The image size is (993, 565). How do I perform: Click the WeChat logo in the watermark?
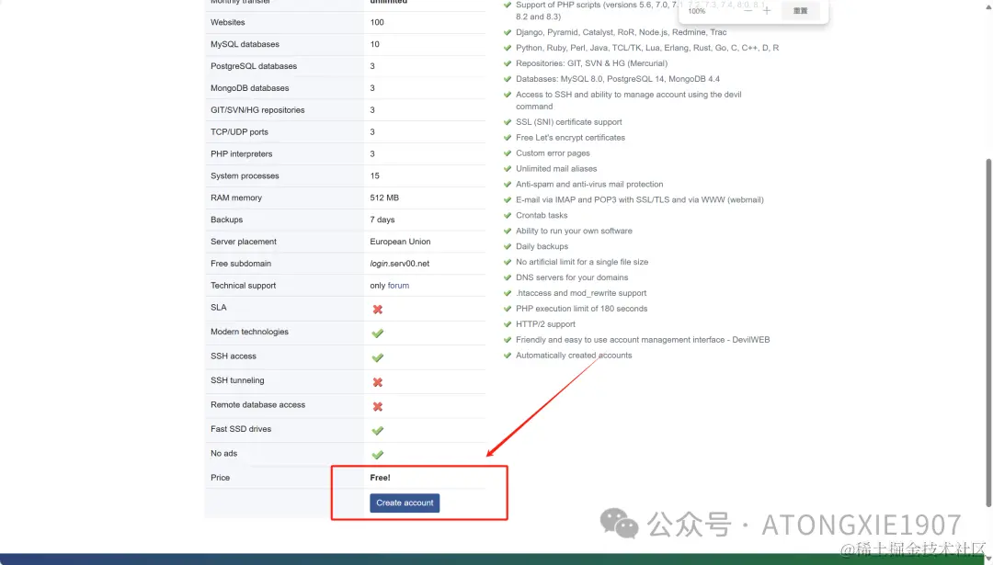pos(619,524)
